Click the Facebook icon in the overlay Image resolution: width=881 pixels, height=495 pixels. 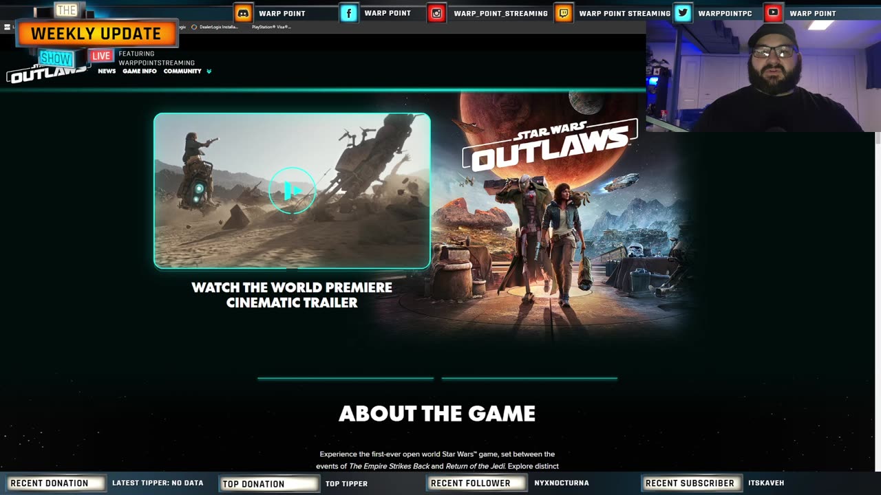point(349,13)
